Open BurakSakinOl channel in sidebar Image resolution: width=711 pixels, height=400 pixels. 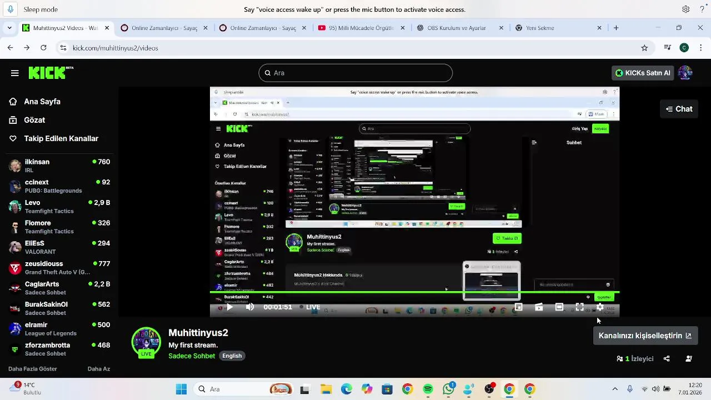(x=59, y=308)
